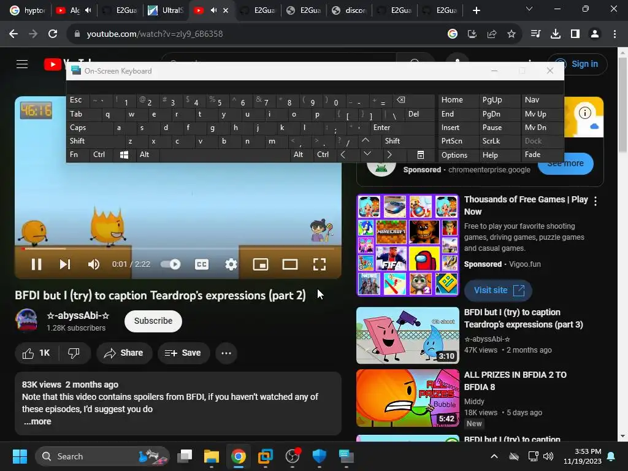The image size is (628, 471).
Task: Save video to playlist
Action: pos(183,353)
